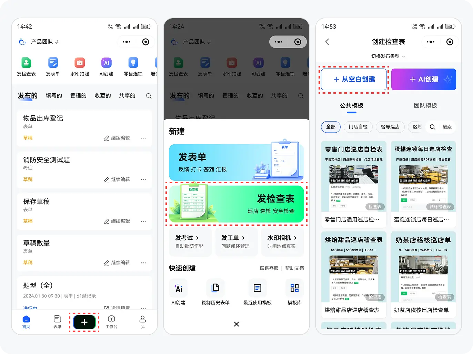This screenshot has width=473, height=354.
Task: Tap 发检查表 icon in left screen shortcut row
Action: [26, 63]
